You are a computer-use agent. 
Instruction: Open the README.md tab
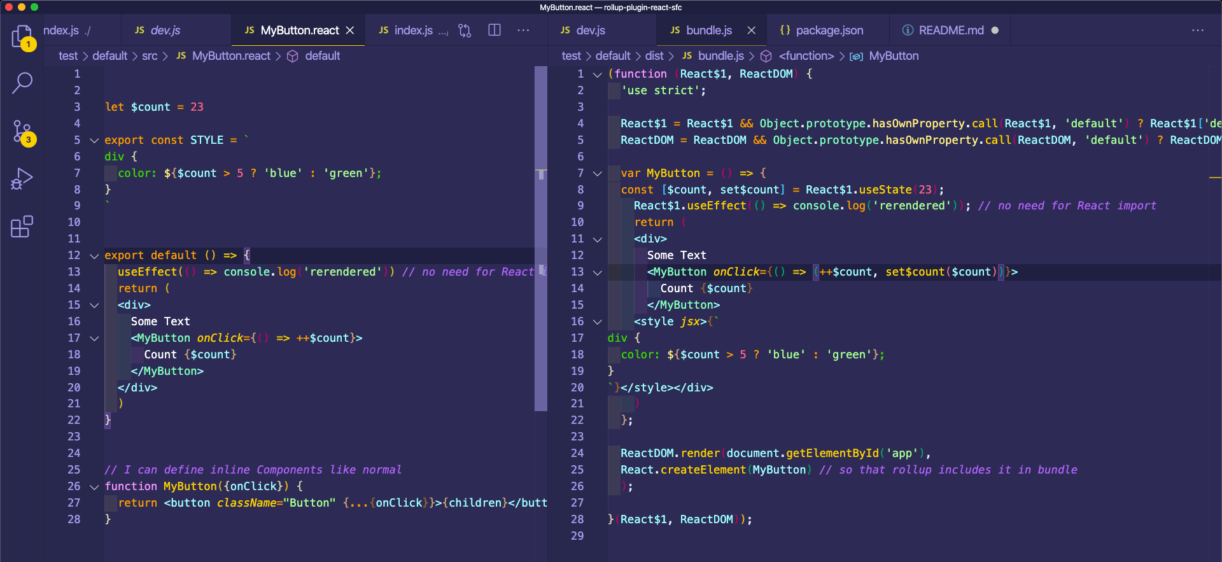click(951, 31)
